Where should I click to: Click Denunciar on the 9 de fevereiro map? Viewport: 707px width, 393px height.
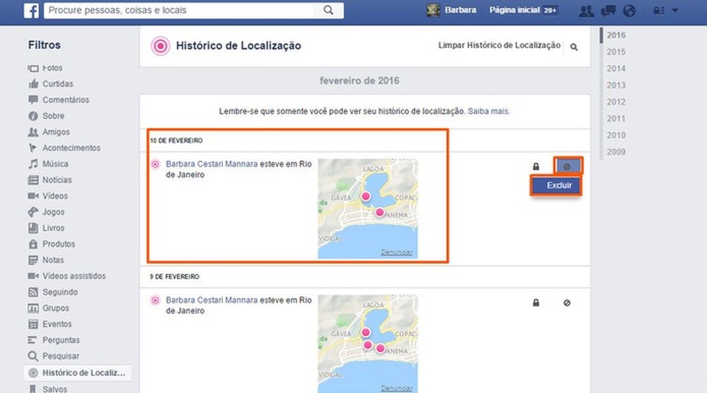click(x=397, y=388)
